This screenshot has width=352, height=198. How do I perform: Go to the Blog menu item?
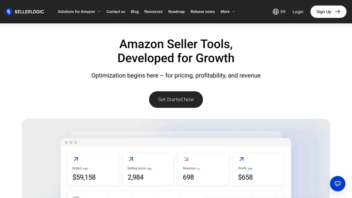coord(135,12)
